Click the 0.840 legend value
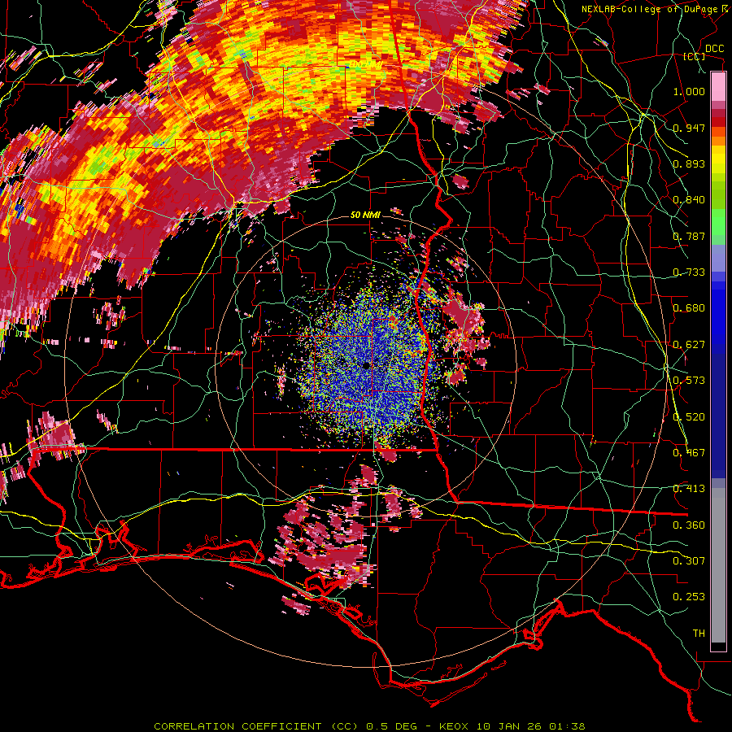The width and height of the screenshot is (732, 732). [x=689, y=200]
